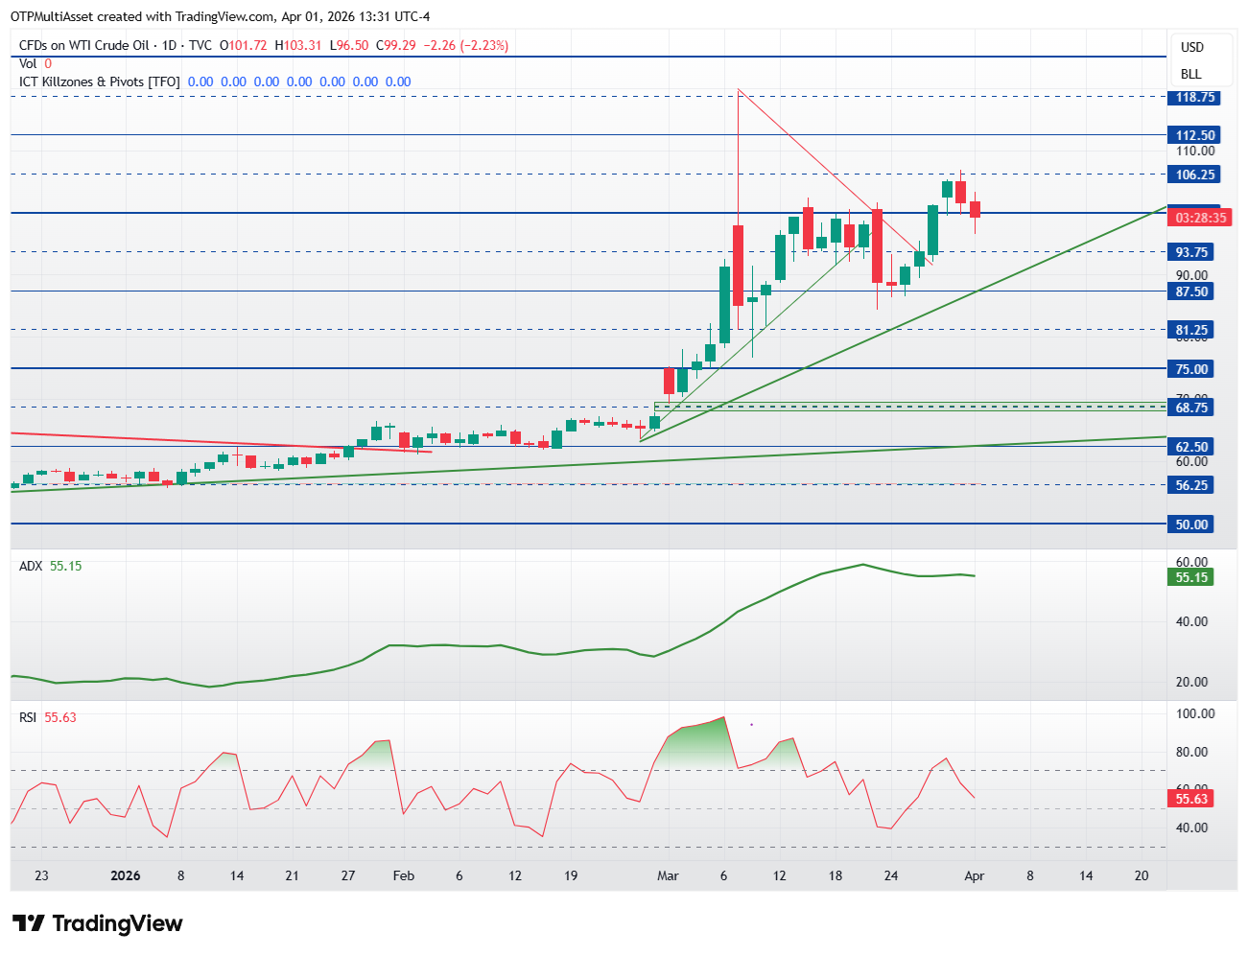The image size is (1248, 956).
Task: Click the TradingView logo icon
Action: (29, 923)
